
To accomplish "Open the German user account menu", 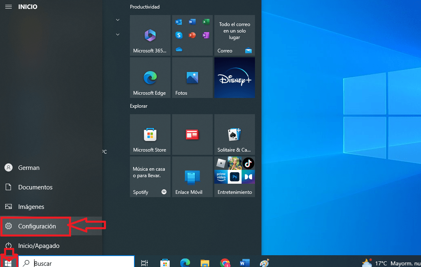I will click(x=51, y=167).
